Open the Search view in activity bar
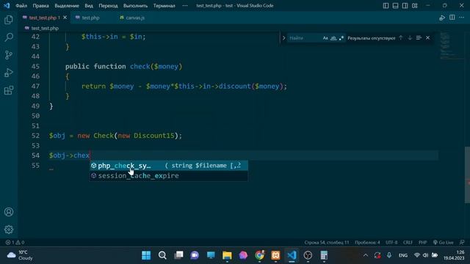The image size is (470, 264). pyautogui.click(x=9, y=37)
